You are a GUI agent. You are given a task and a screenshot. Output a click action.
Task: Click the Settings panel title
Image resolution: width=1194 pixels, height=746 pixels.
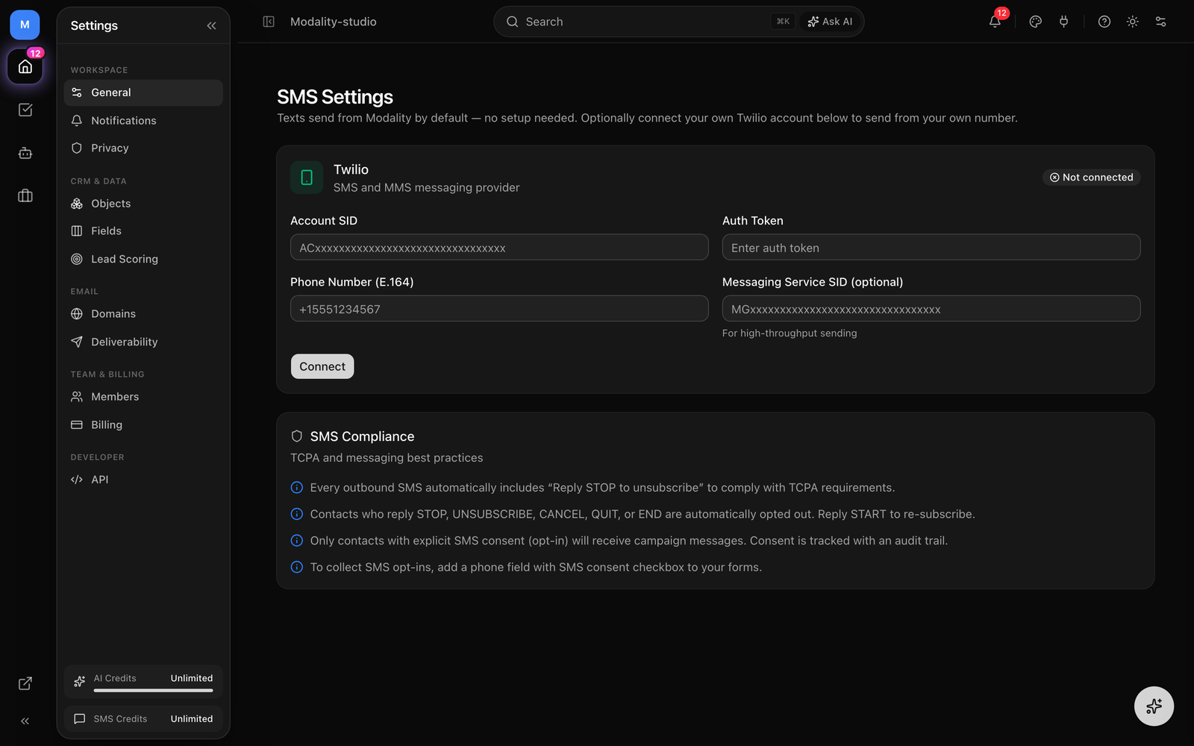[x=94, y=25]
